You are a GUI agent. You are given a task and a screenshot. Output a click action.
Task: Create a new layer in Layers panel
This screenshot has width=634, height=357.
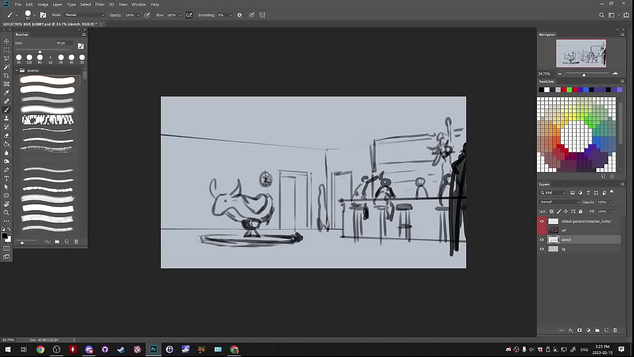pos(606,330)
